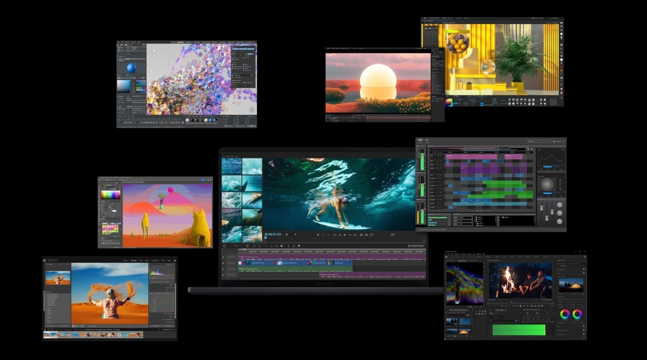647x360 pixels.
Task: Open the Library tab in the photo editor
Action: [125, 260]
